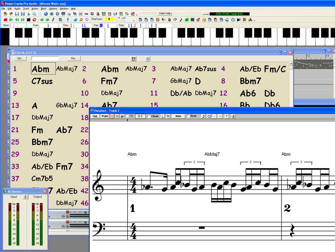Click the Video Help button

click(165, 13)
